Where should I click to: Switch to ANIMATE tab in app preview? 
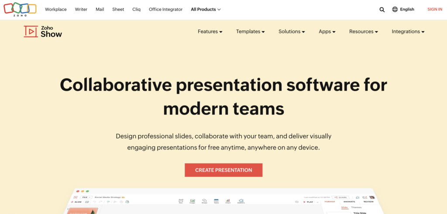(x=349, y=202)
